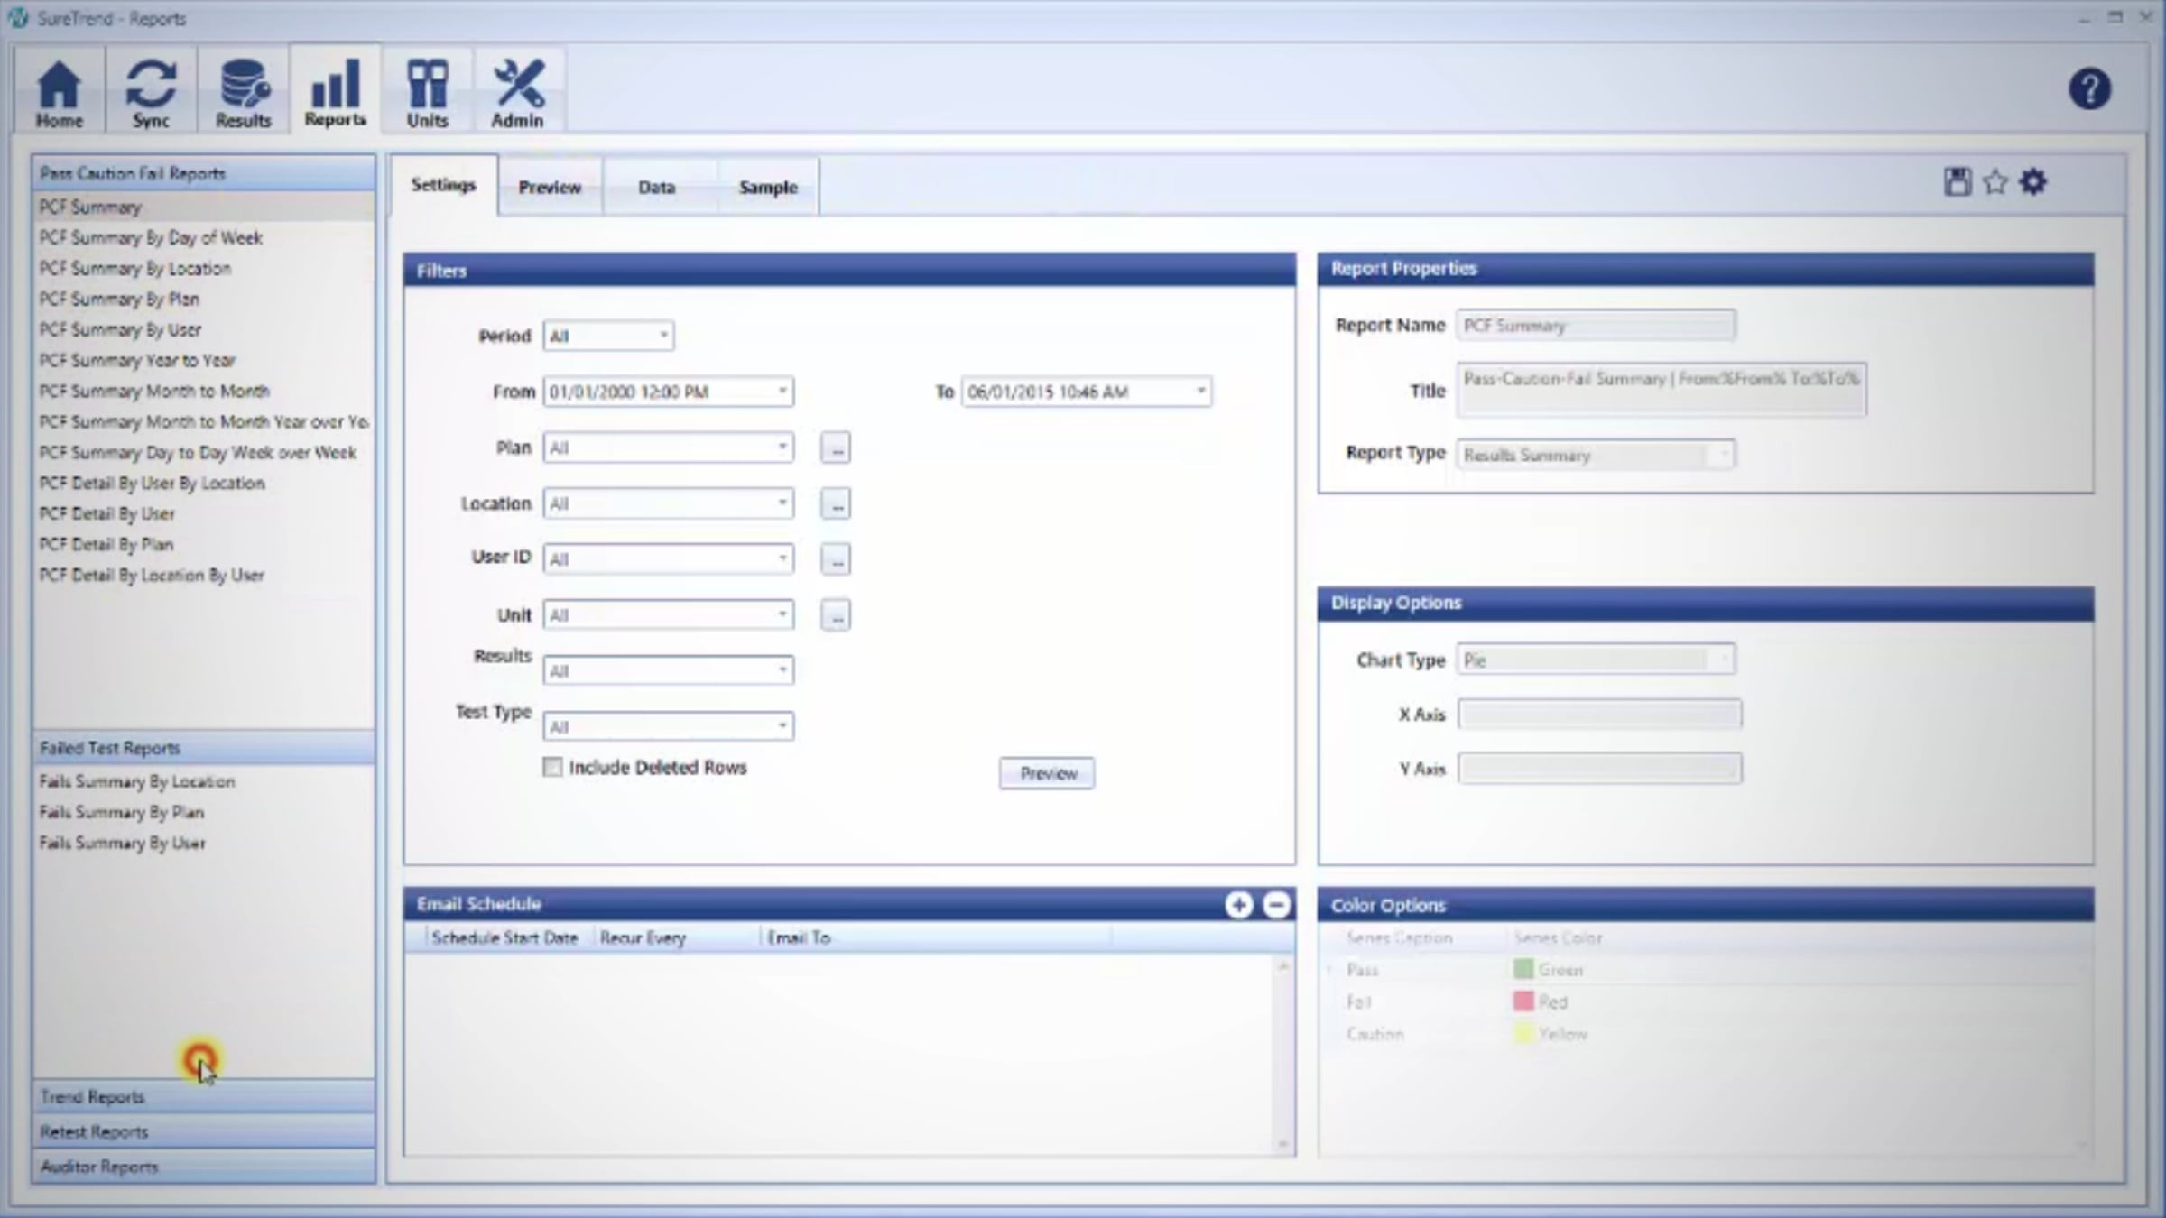Open the Report Type dropdown

click(1596, 455)
